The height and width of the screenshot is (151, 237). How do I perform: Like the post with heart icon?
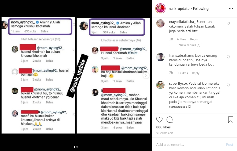[x=159, y=120]
